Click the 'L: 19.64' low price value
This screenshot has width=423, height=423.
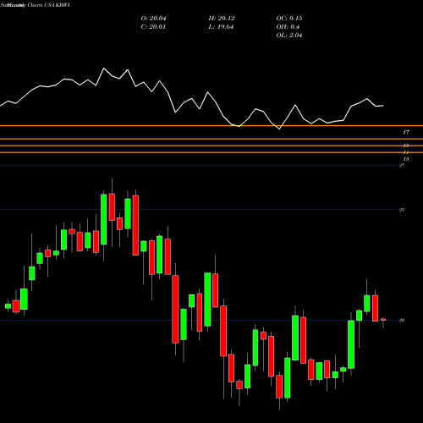pos(221,27)
